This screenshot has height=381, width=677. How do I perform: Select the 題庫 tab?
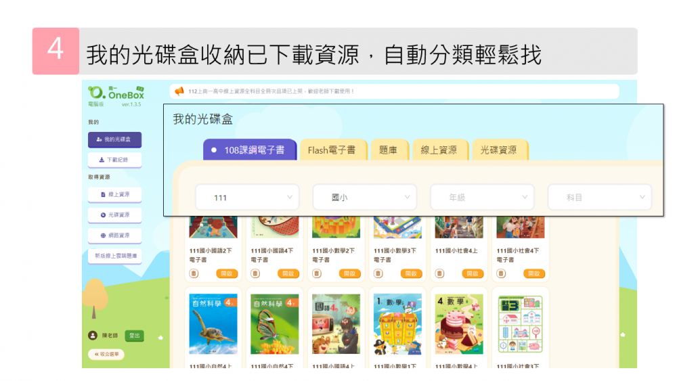pos(389,150)
